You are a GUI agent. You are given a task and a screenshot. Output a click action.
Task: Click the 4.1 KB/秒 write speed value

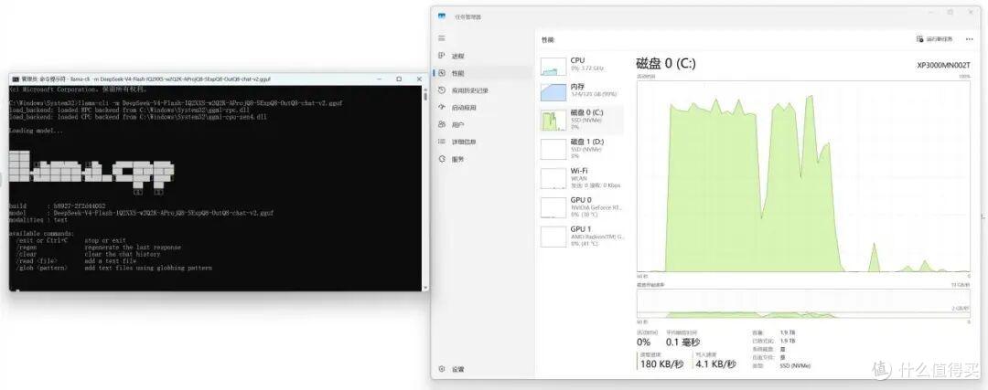(x=715, y=364)
